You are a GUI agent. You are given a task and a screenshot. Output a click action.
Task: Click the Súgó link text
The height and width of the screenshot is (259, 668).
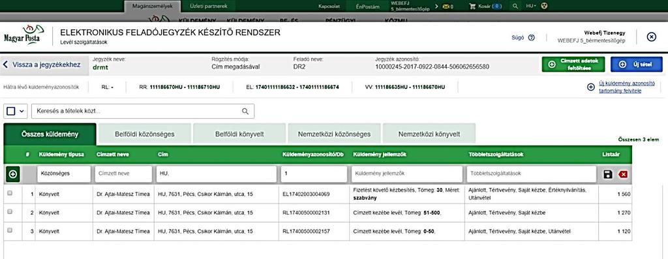click(x=517, y=37)
